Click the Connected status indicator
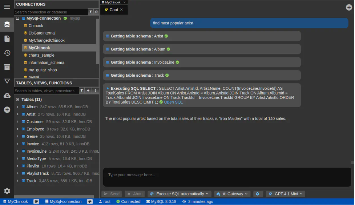The image size is (355, 205). tap(128, 202)
